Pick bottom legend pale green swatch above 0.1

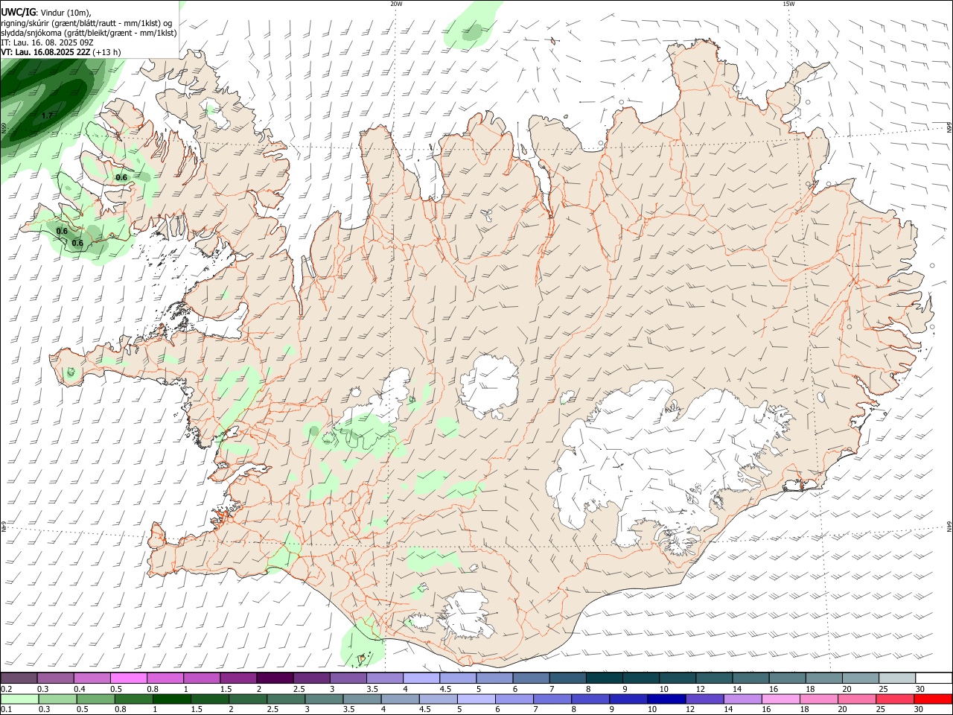20,699
